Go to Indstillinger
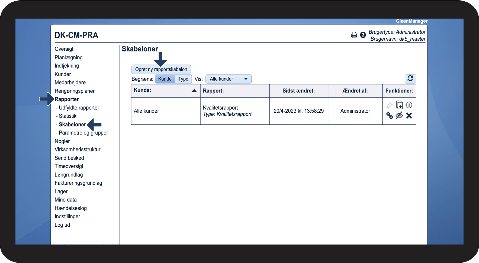479x263 pixels. pyautogui.click(x=67, y=216)
